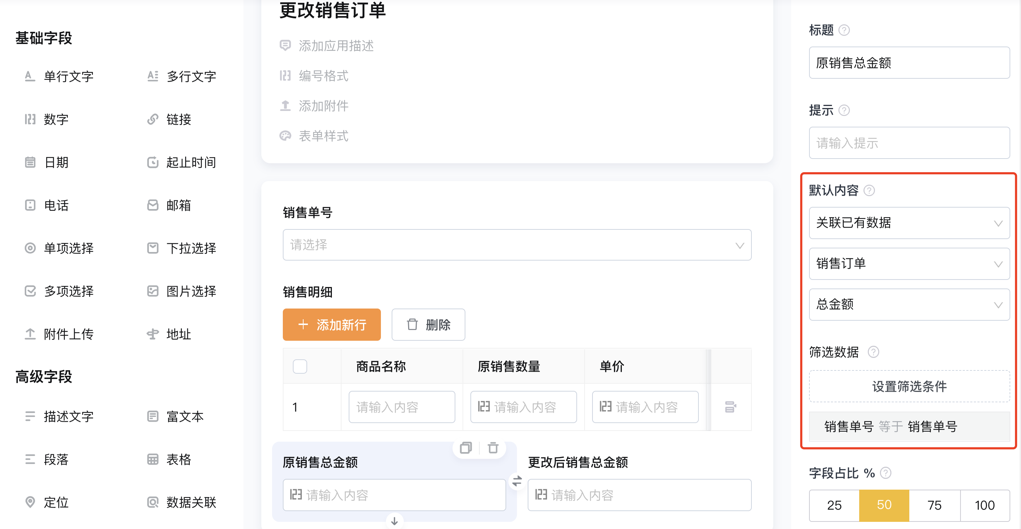Click the row action icon in table row 1
The image size is (1021, 529).
click(x=730, y=407)
